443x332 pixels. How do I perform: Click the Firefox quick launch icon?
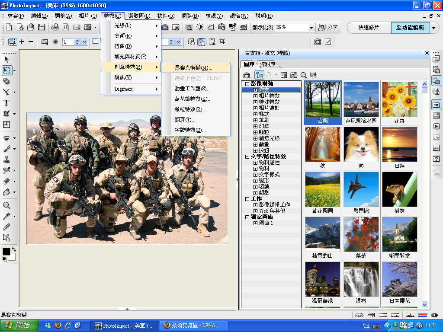pyautogui.click(x=58, y=325)
